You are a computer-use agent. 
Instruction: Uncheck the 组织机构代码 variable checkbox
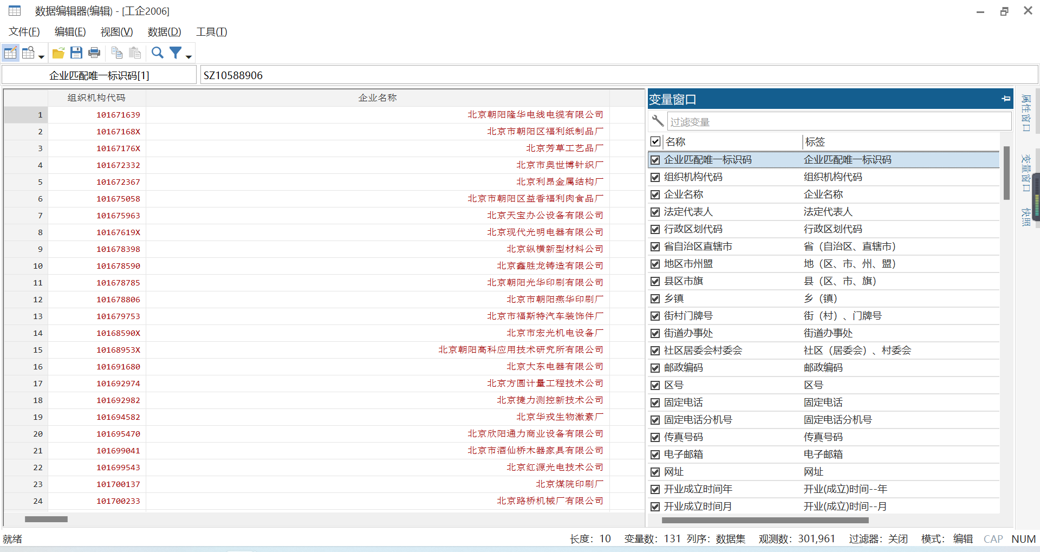pyautogui.click(x=655, y=177)
